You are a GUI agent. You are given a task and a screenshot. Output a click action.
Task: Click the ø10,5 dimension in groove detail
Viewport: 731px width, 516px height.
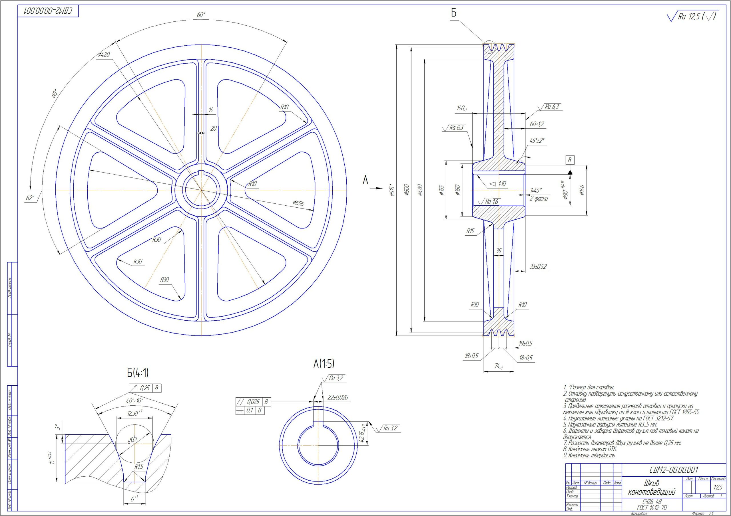(x=132, y=440)
